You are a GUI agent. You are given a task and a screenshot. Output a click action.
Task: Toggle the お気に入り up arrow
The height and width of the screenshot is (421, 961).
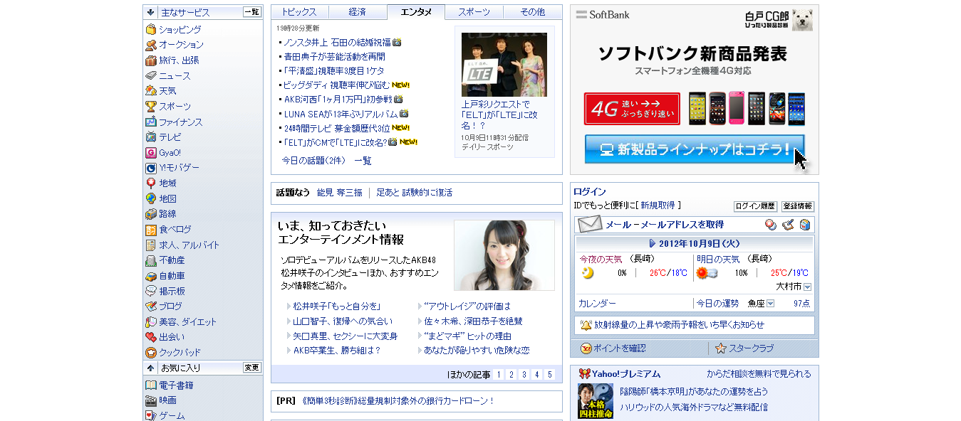coord(150,368)
